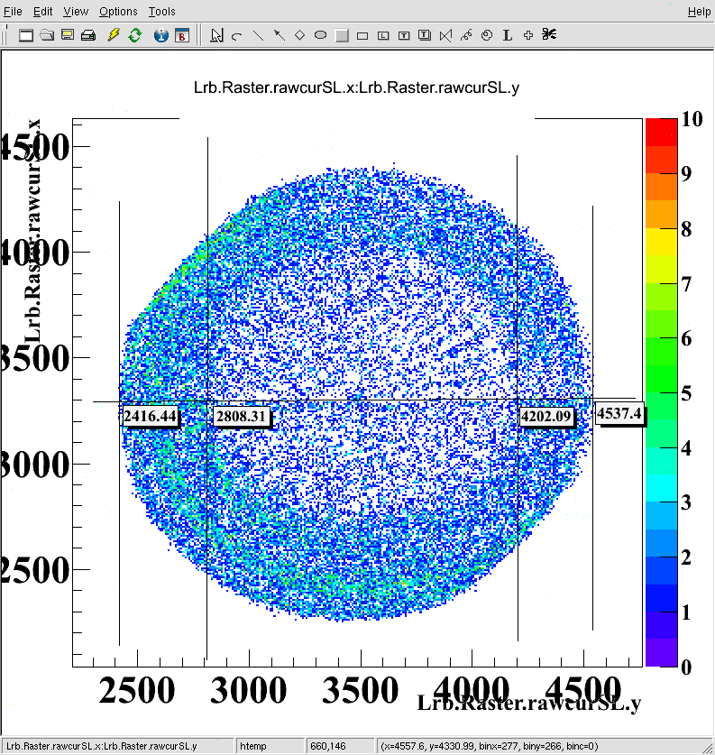The width and height of the screenshot is (715, 755).
Task: Open the View menu
Action: pyautogui.click(x=76, y=11)
